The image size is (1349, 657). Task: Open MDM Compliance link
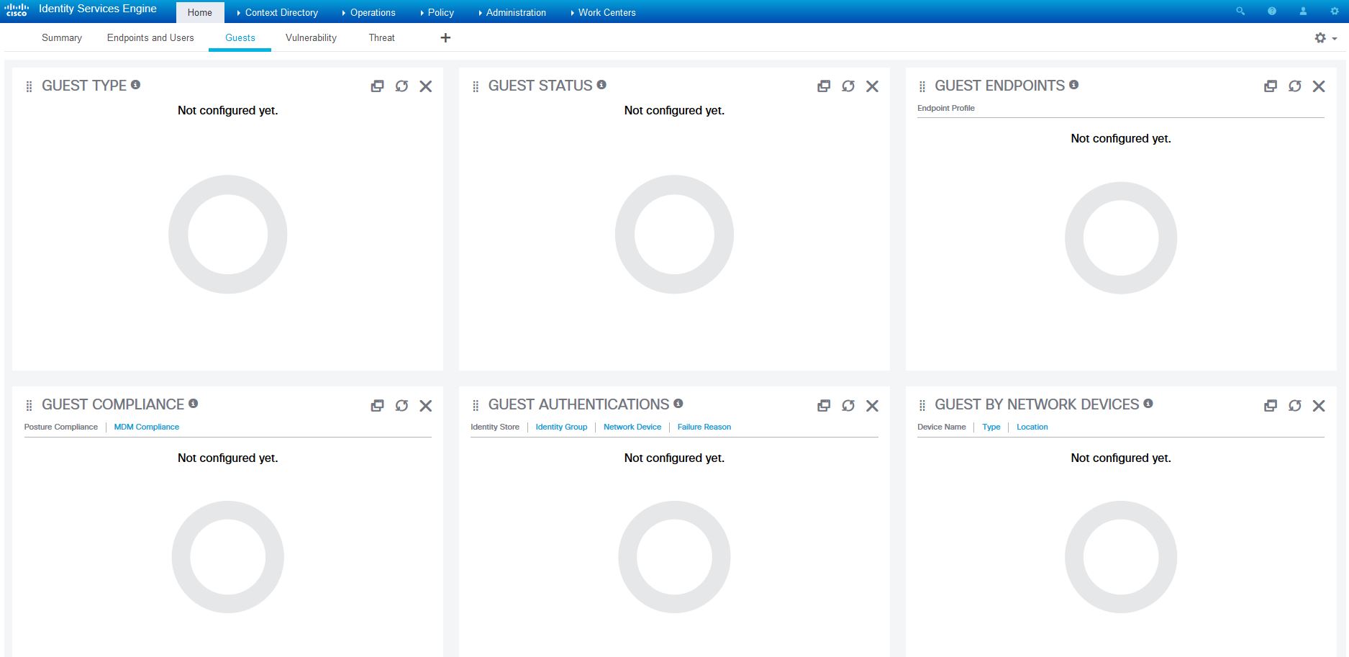[x=147, y=427]
